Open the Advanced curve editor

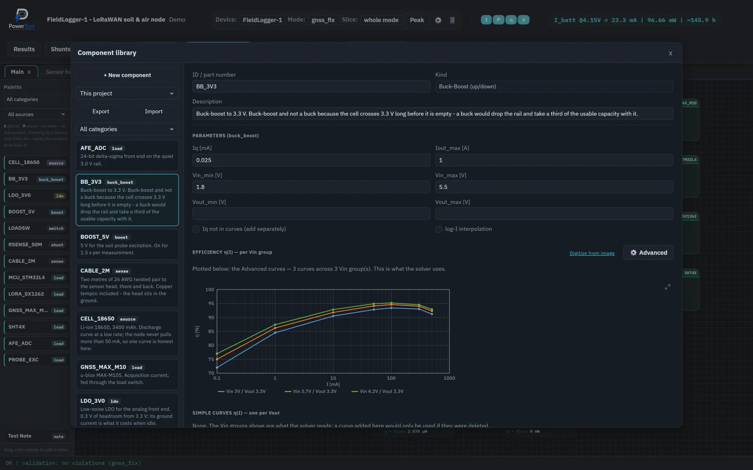click(648, 253)
